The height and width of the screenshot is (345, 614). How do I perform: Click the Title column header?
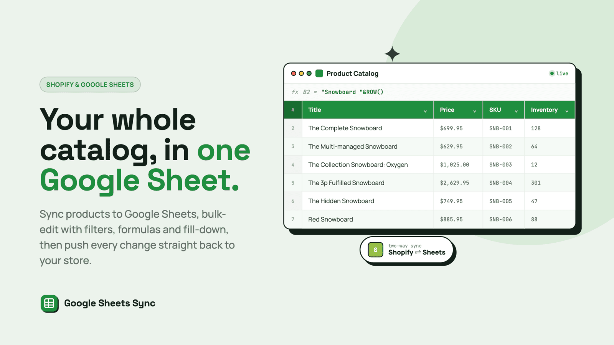pyautogui.click(x=368, y=110)
